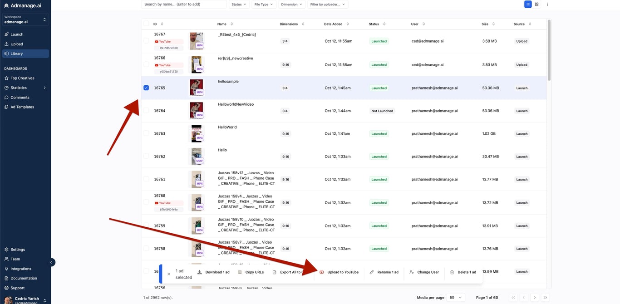The height and width of the screenshot is (304, 620).
Task: Sort table by Name column
Action: coord(225,24)
